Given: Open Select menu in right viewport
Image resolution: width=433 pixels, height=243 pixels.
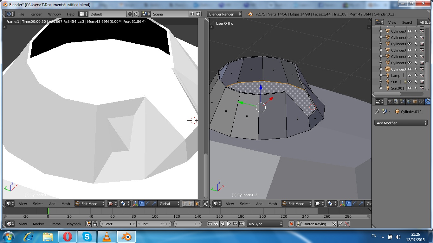Looking at the screenshot, I should tap(245, 204).
